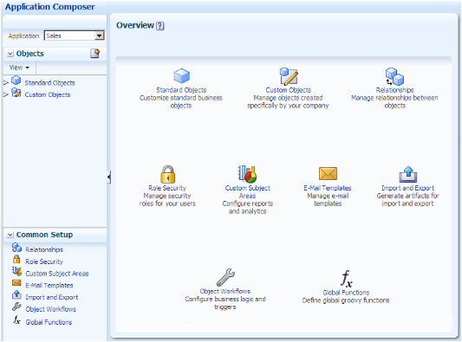
Task: Click the E-Mail Templates envelope icon in Common Setup
Action: click(16, 283)
